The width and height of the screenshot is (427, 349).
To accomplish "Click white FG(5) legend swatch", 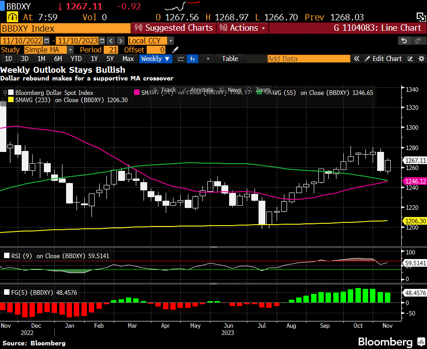I will [6, 292].
